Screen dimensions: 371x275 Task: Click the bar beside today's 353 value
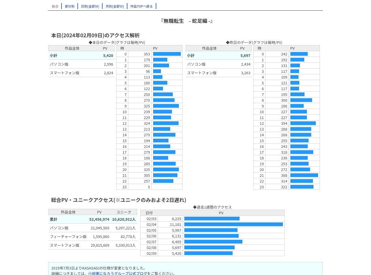click(167, 54)
